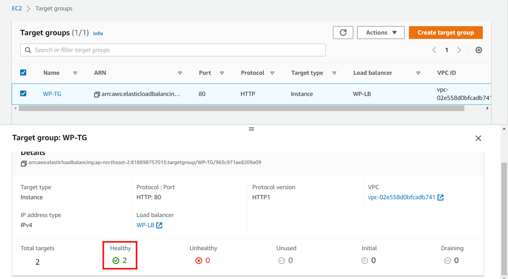Viewport: 508px width, 279px height.
Task: Sort by ARN column arrow
Action: coord(180,73)
